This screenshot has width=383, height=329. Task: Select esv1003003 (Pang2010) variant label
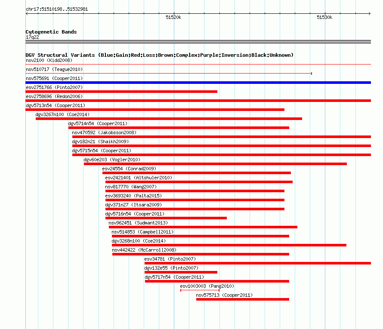pyautogui.click(x=207, y=286)
